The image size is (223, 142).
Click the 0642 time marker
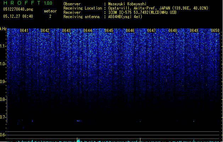click(x=45, y=31)
